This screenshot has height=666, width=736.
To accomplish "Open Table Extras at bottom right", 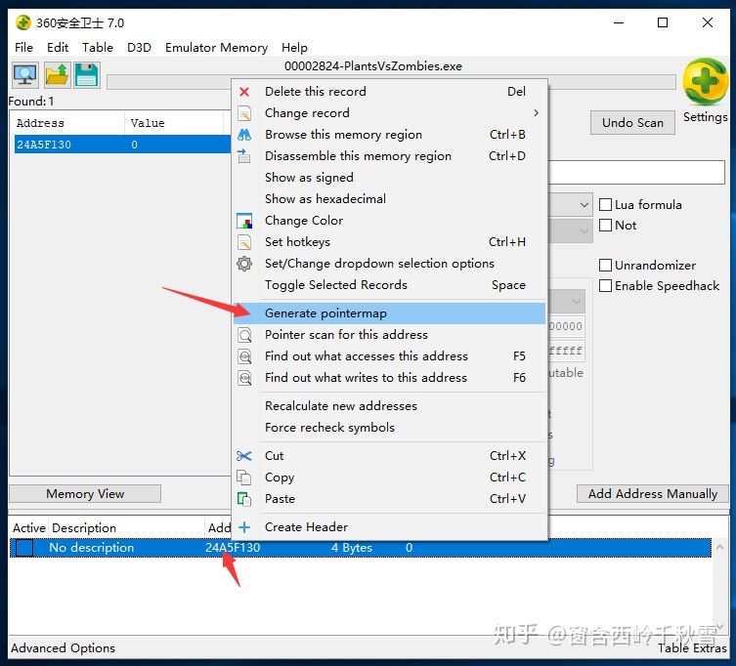I will [x=692, y=648].
